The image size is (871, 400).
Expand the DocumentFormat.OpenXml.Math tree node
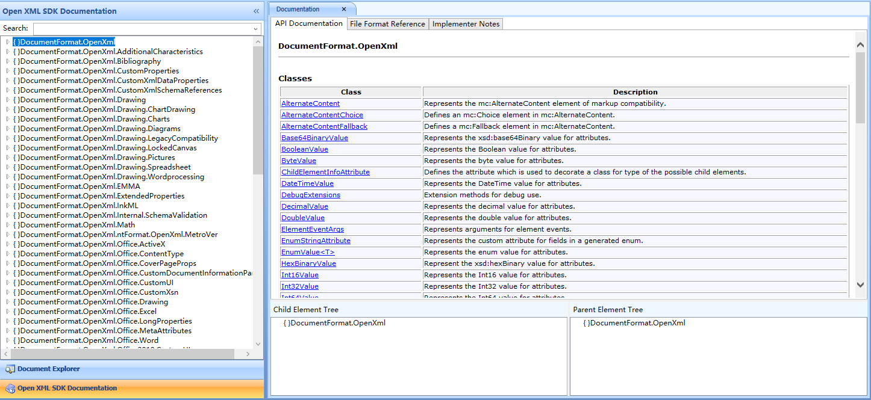coord(8,225)
